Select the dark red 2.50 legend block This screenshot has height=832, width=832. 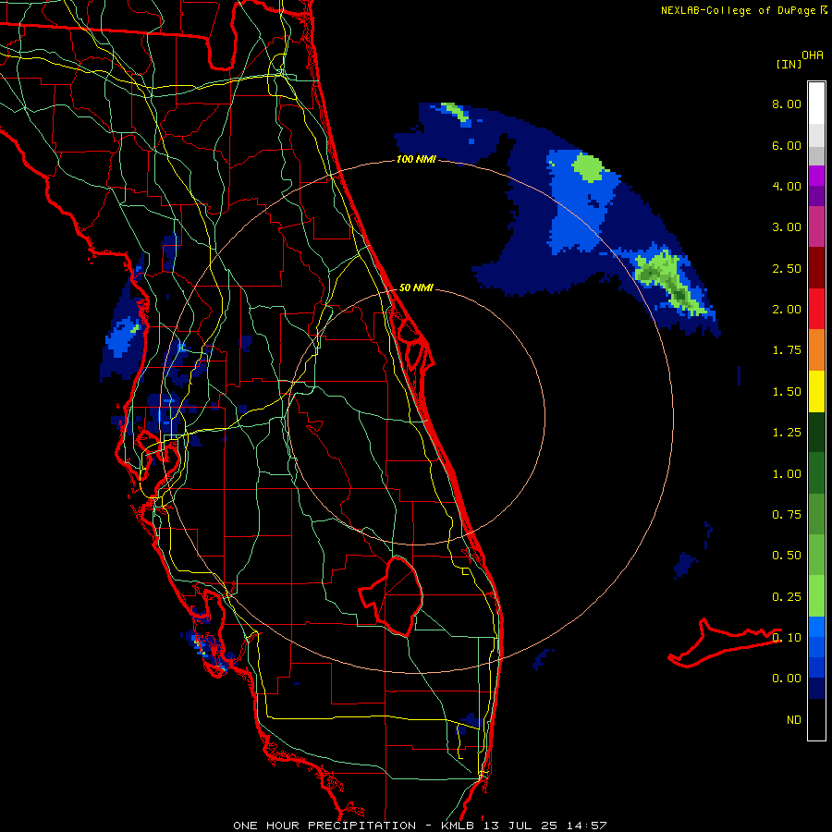(x=816, y=267)
